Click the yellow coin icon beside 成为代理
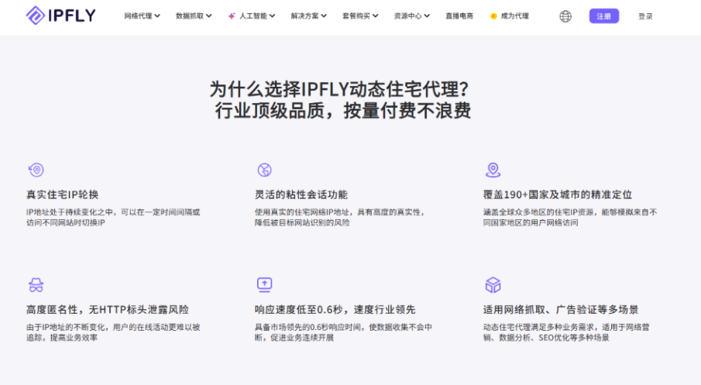The image size is (701, 385). click(x=493, y=16)
